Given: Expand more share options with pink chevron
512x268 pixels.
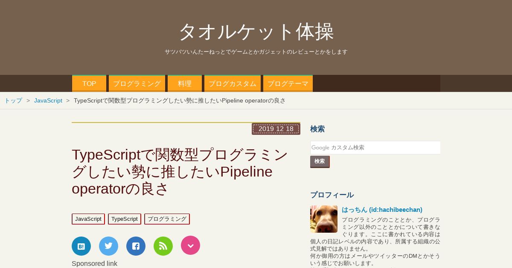Looking at the screenshot, I should [190, 245].
